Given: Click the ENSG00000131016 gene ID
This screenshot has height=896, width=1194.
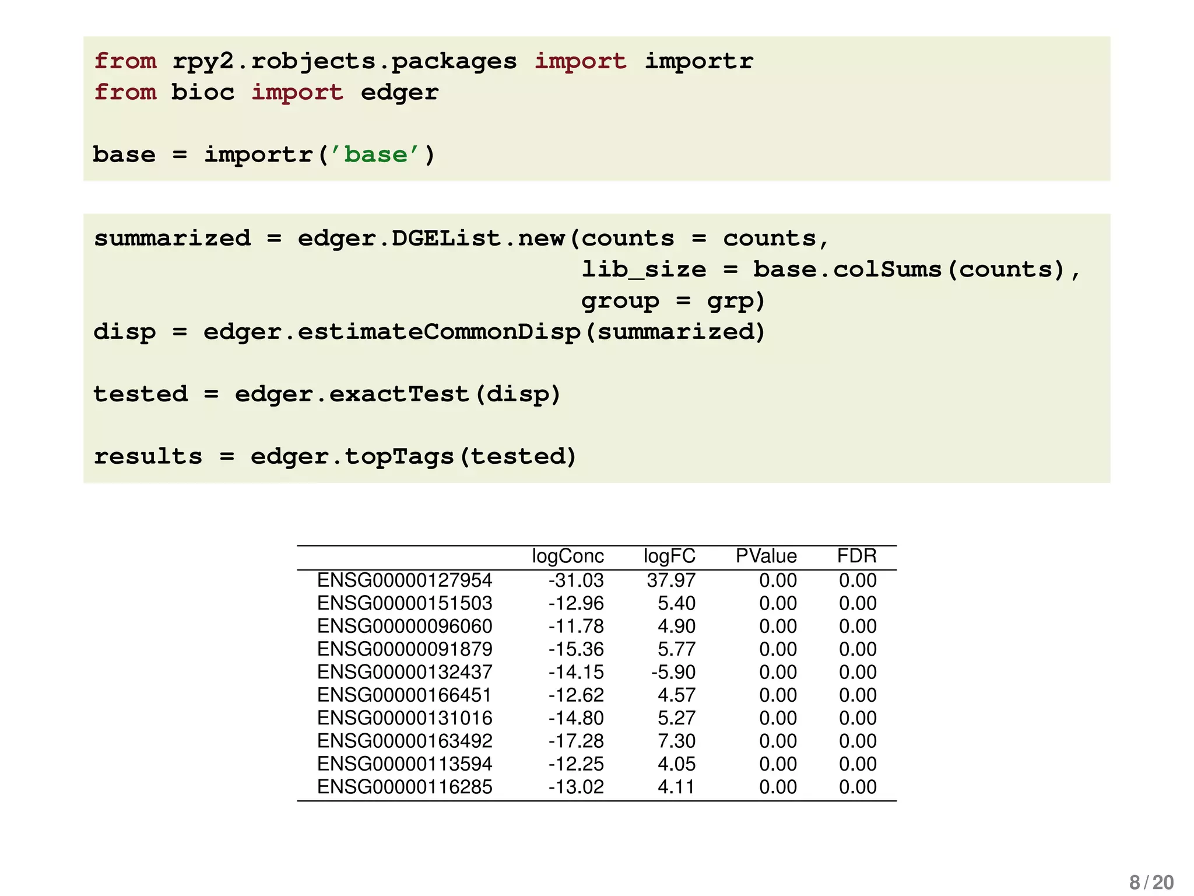Looking at the screenshot, I should tap(405, 718).
